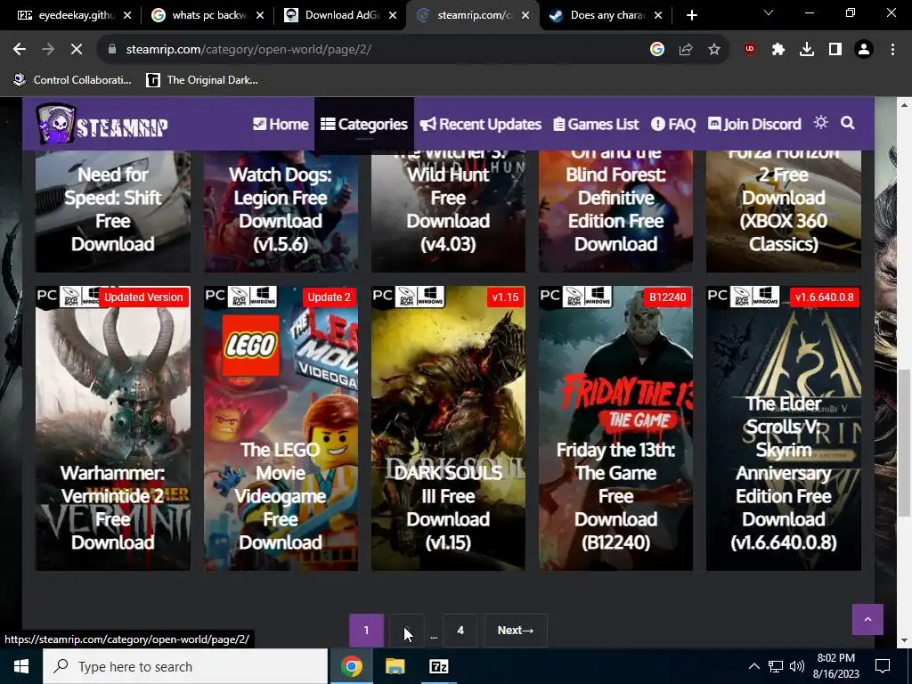Open the FAQ page
This screenshot has height=684, width=912.
pos(673,124)
